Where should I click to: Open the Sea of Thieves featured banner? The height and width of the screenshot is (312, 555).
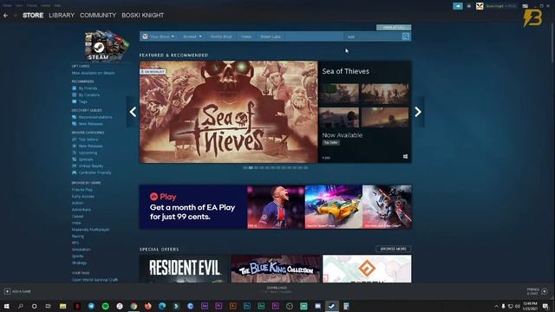229,112
